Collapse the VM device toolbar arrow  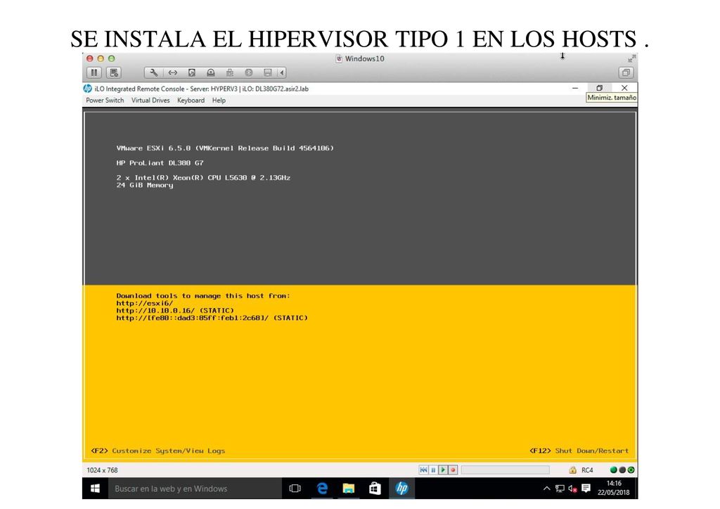tap(282, 72)
